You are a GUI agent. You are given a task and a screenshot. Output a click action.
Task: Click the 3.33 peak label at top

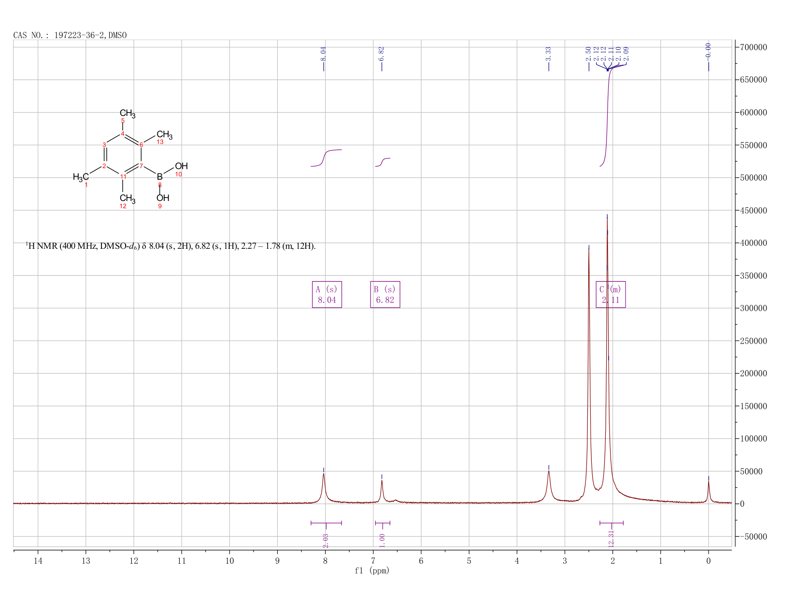pyautogui.click(x=549, y=54)
